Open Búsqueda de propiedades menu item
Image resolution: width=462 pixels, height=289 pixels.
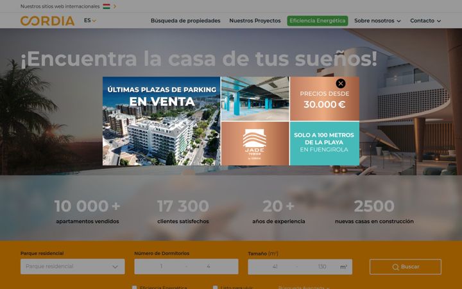pyautogui.click(x=185, y=21)
